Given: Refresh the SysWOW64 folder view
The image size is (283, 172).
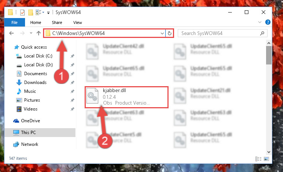Looking at the screenshot, I should coord(170,33).
